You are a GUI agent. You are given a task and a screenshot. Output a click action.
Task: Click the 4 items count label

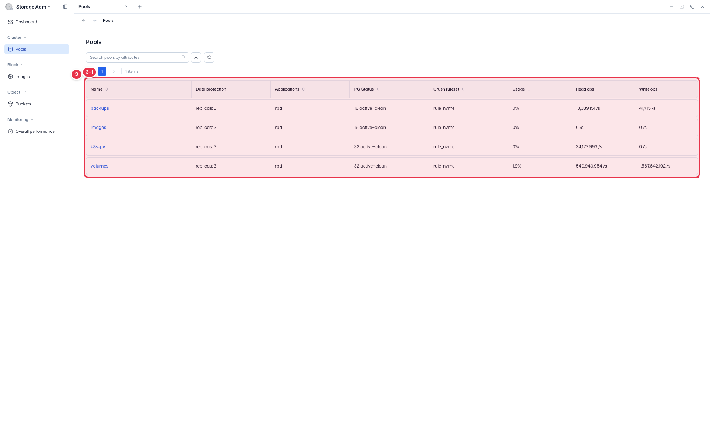click(132, 71)
